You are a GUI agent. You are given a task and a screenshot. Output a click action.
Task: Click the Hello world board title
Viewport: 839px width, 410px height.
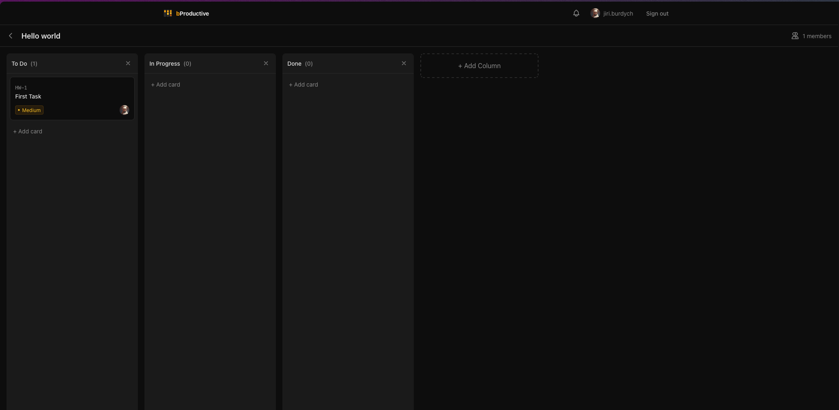pyautogui.click(x=41, y=36)
